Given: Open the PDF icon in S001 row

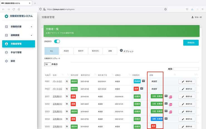Looking at the screenshot, I should [171, 97].
